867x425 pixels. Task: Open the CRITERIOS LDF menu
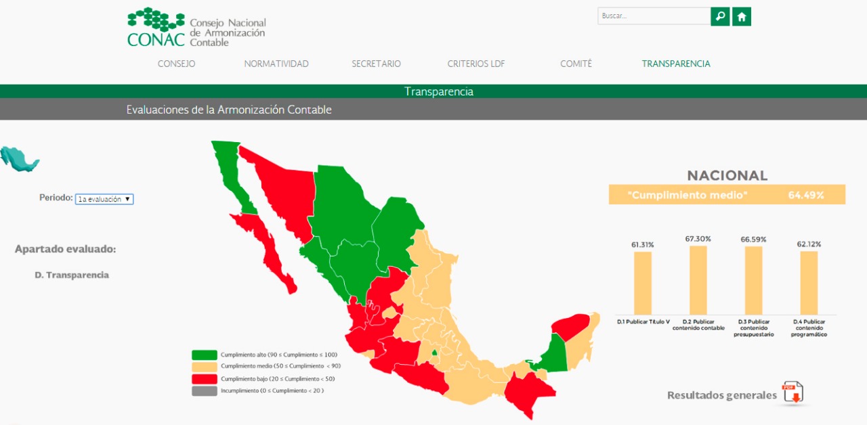(476, 64)
